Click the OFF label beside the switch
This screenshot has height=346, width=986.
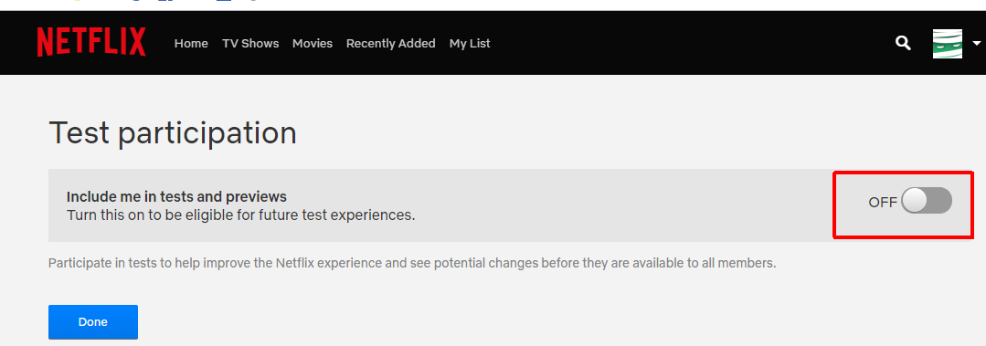(x=882, y=202)
